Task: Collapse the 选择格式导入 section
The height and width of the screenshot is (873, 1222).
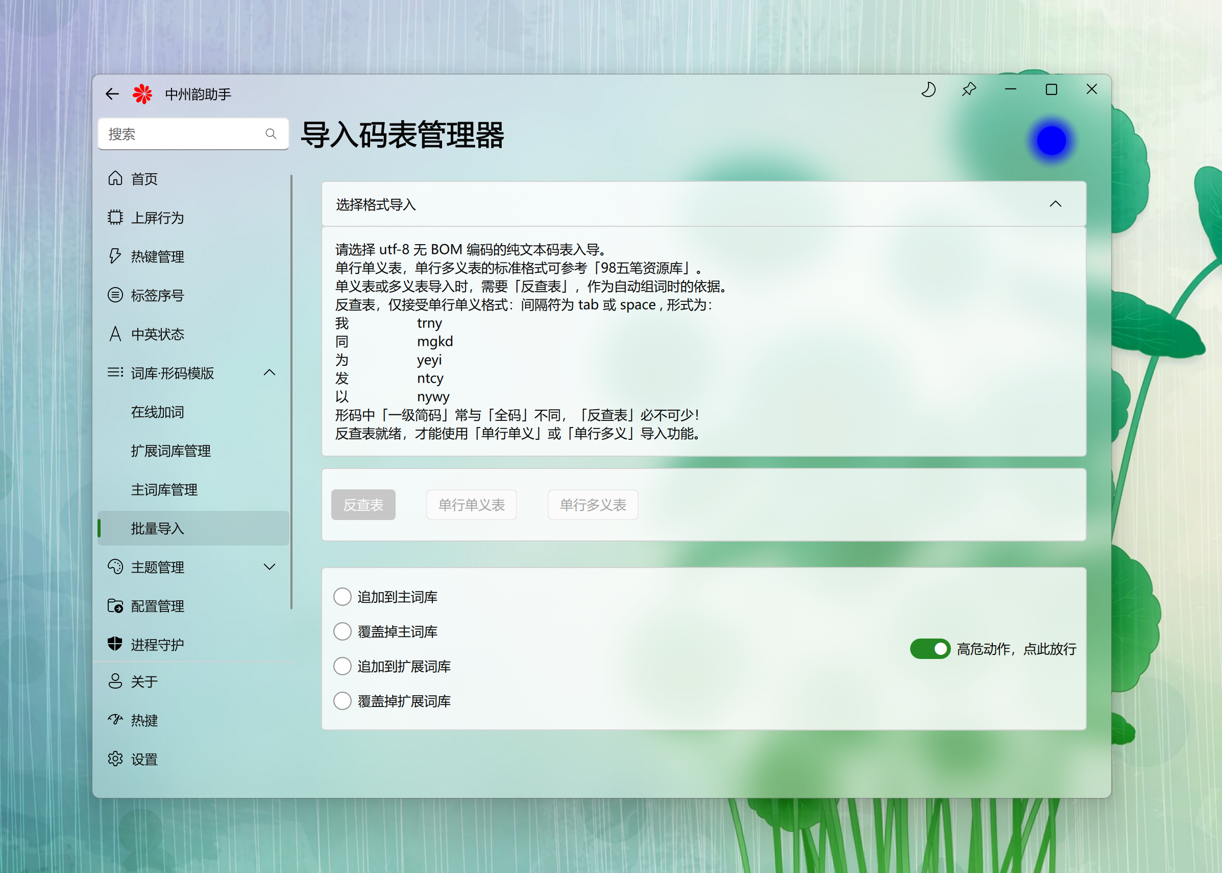Action: [x=1055, y=204]
